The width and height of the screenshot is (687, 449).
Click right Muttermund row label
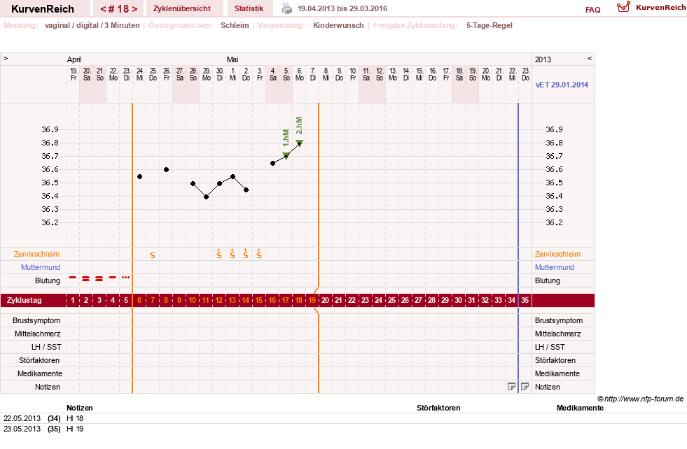[x=554, y=267]
